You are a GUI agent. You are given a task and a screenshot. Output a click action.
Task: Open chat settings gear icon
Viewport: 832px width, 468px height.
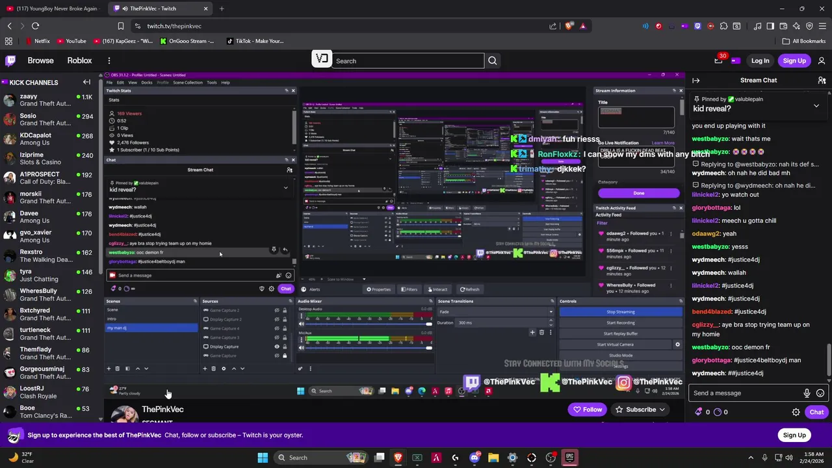click(x=796, y=411)
